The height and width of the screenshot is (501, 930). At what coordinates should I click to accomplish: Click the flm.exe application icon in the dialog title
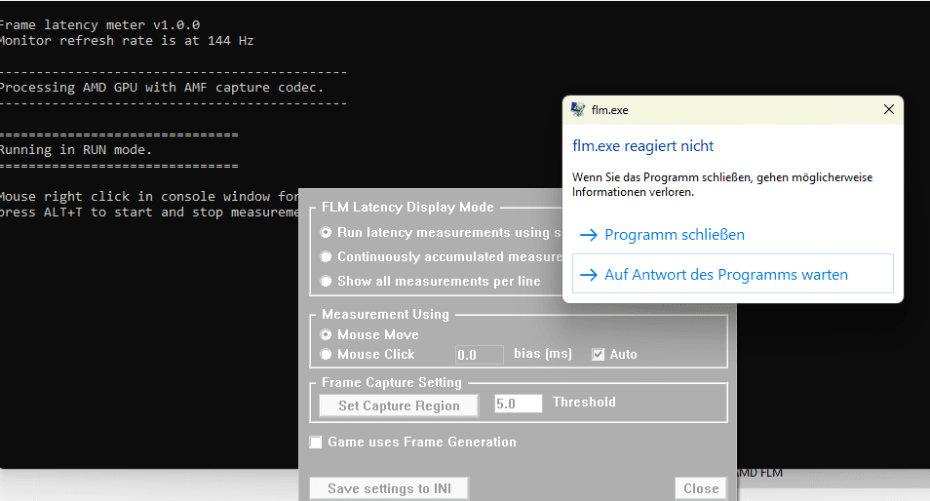(x=578, y=110)
